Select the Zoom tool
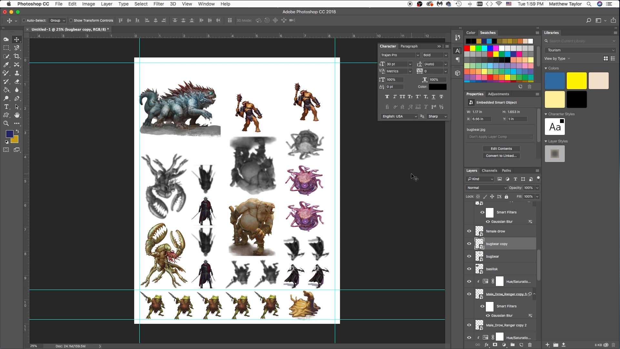The height and width of the screenshot is (349, 620). coord(6,123)
